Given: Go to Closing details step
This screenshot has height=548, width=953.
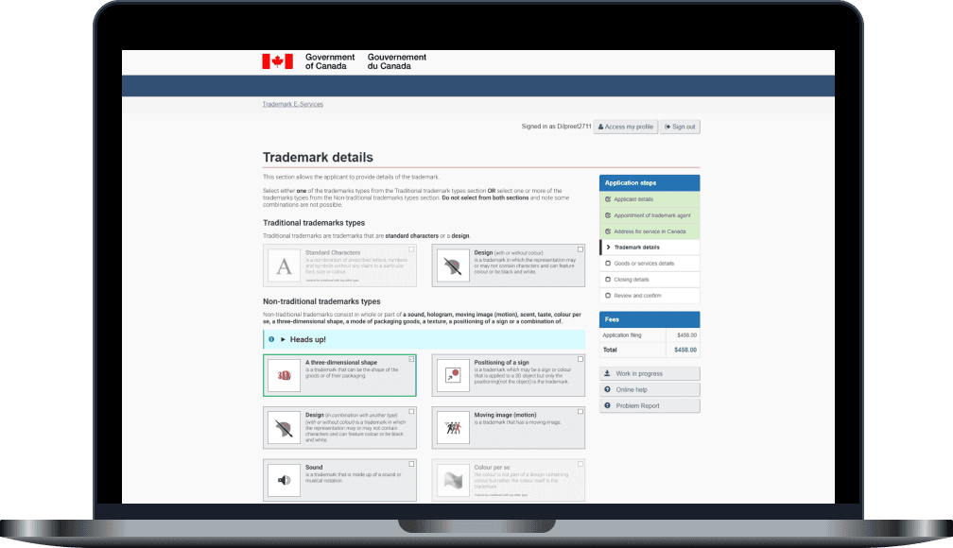Looking at the screenshot, I should pyautogui.click(x=650, y=280).
